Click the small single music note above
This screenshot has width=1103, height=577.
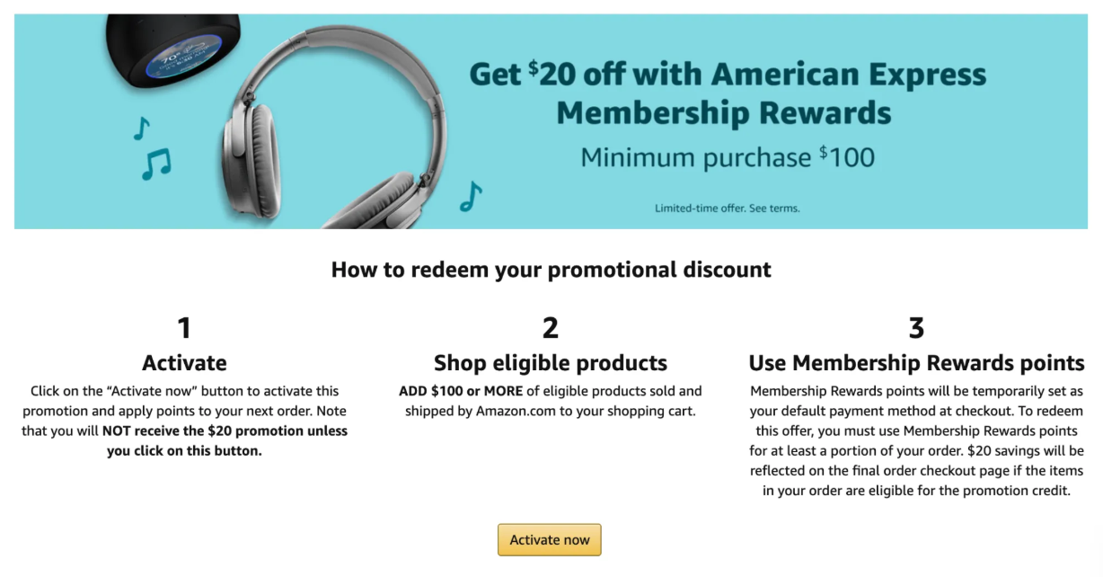(141, 129)
